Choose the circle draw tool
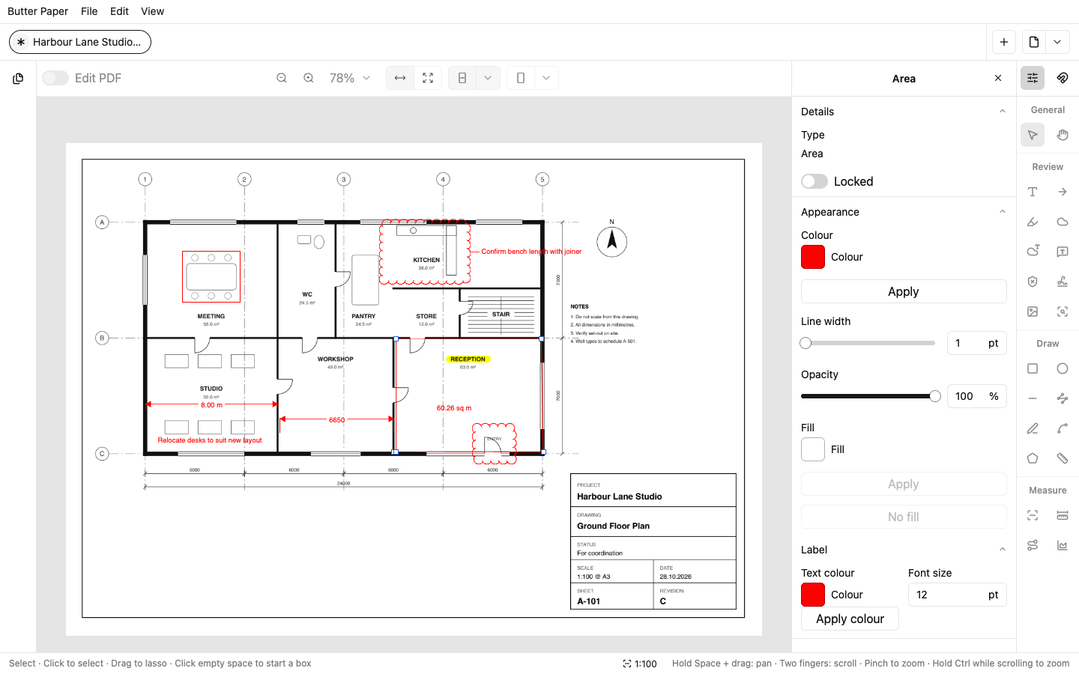Viewport: 1079px width, 674px height. coord(1063,368)
